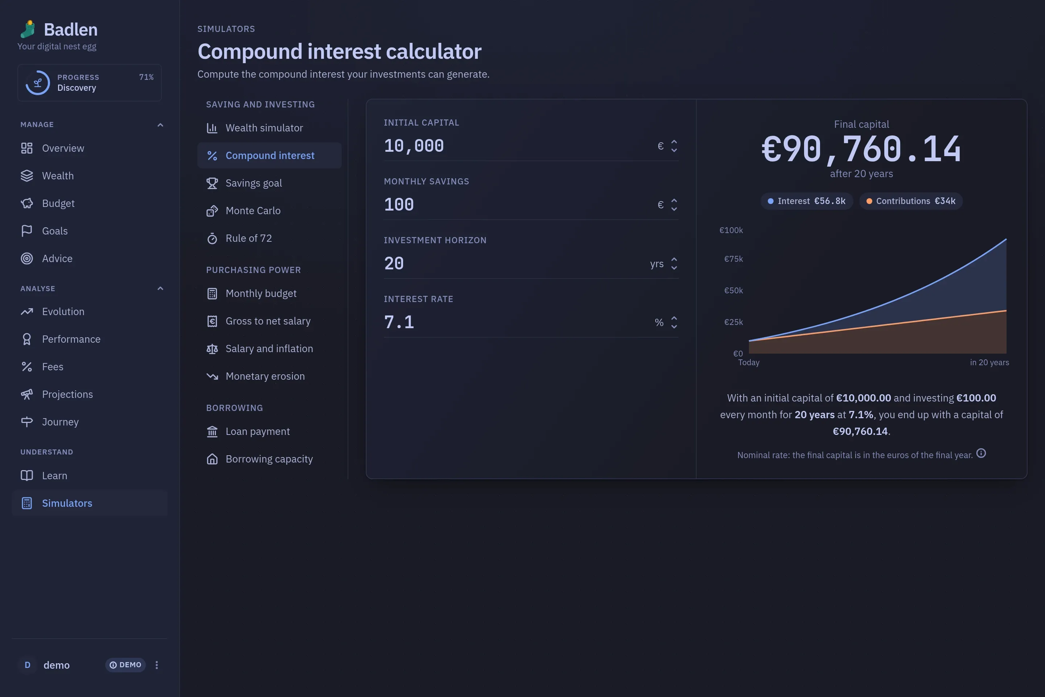This screenshot has width=1045, height=697.
Task: Click the Savings goal trophy icon
Action: coord(212,183)
